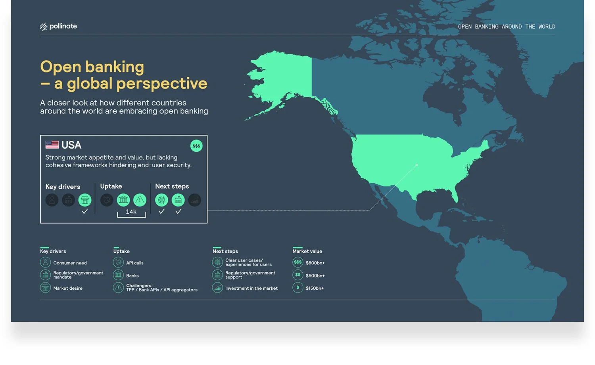Click the OPEN BANKING AROUND THE WORLD header

tap(507, 27)
